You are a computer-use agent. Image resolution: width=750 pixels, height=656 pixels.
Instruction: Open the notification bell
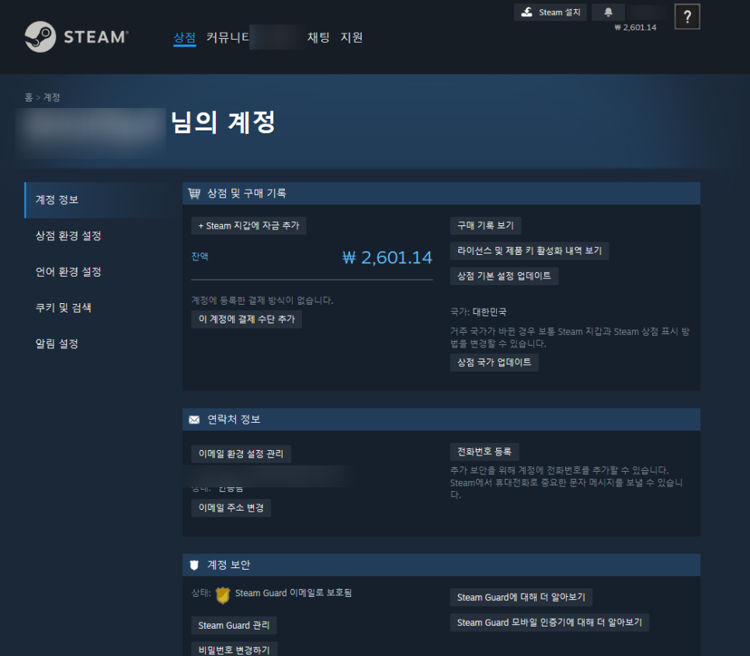coord(608,12)
